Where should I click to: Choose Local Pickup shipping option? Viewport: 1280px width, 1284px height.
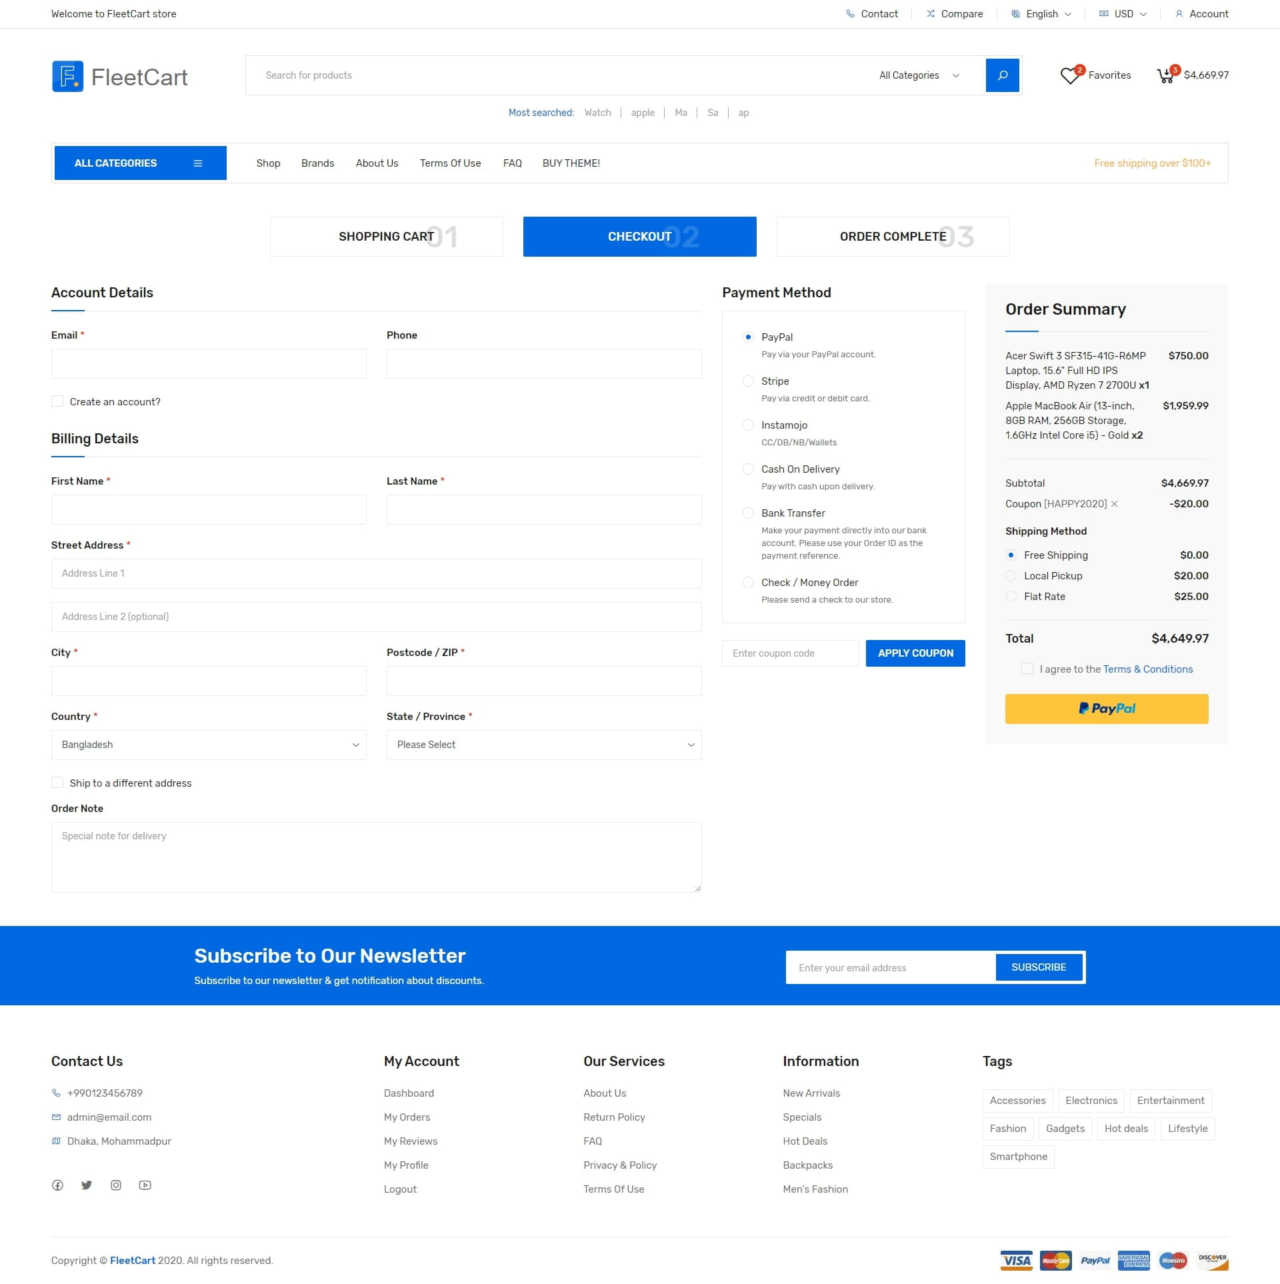1011,576
